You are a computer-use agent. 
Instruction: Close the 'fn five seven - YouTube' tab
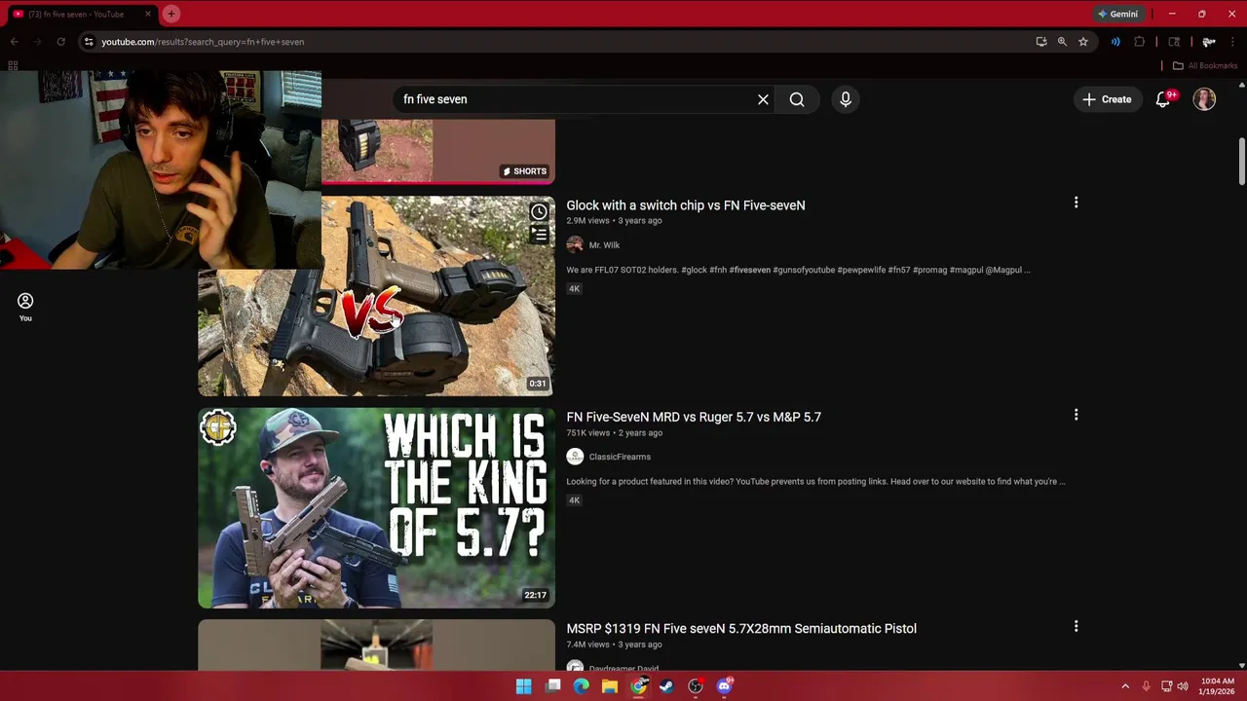148,14
